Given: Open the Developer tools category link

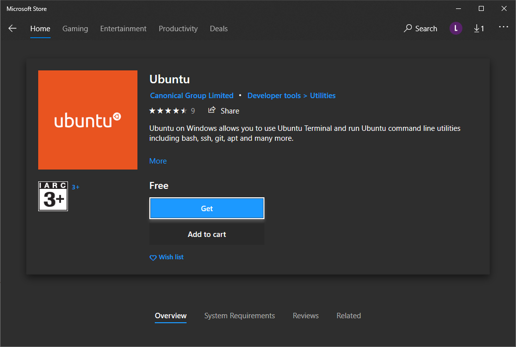Looking at the screenshot, I should (x=274, y=95).
